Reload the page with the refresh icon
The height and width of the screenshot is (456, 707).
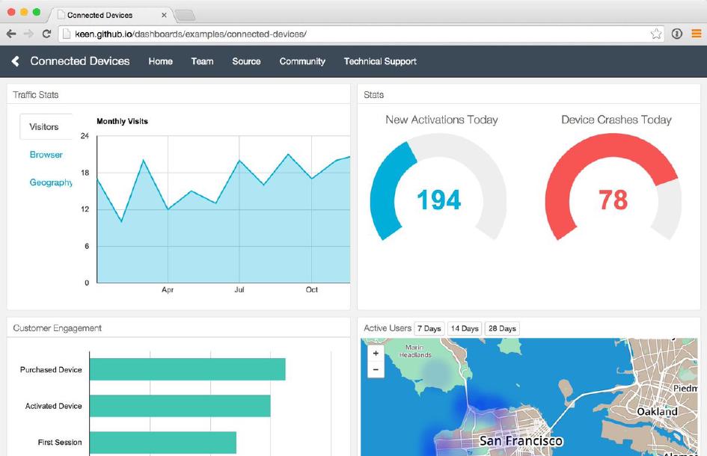tap(46, 34)
